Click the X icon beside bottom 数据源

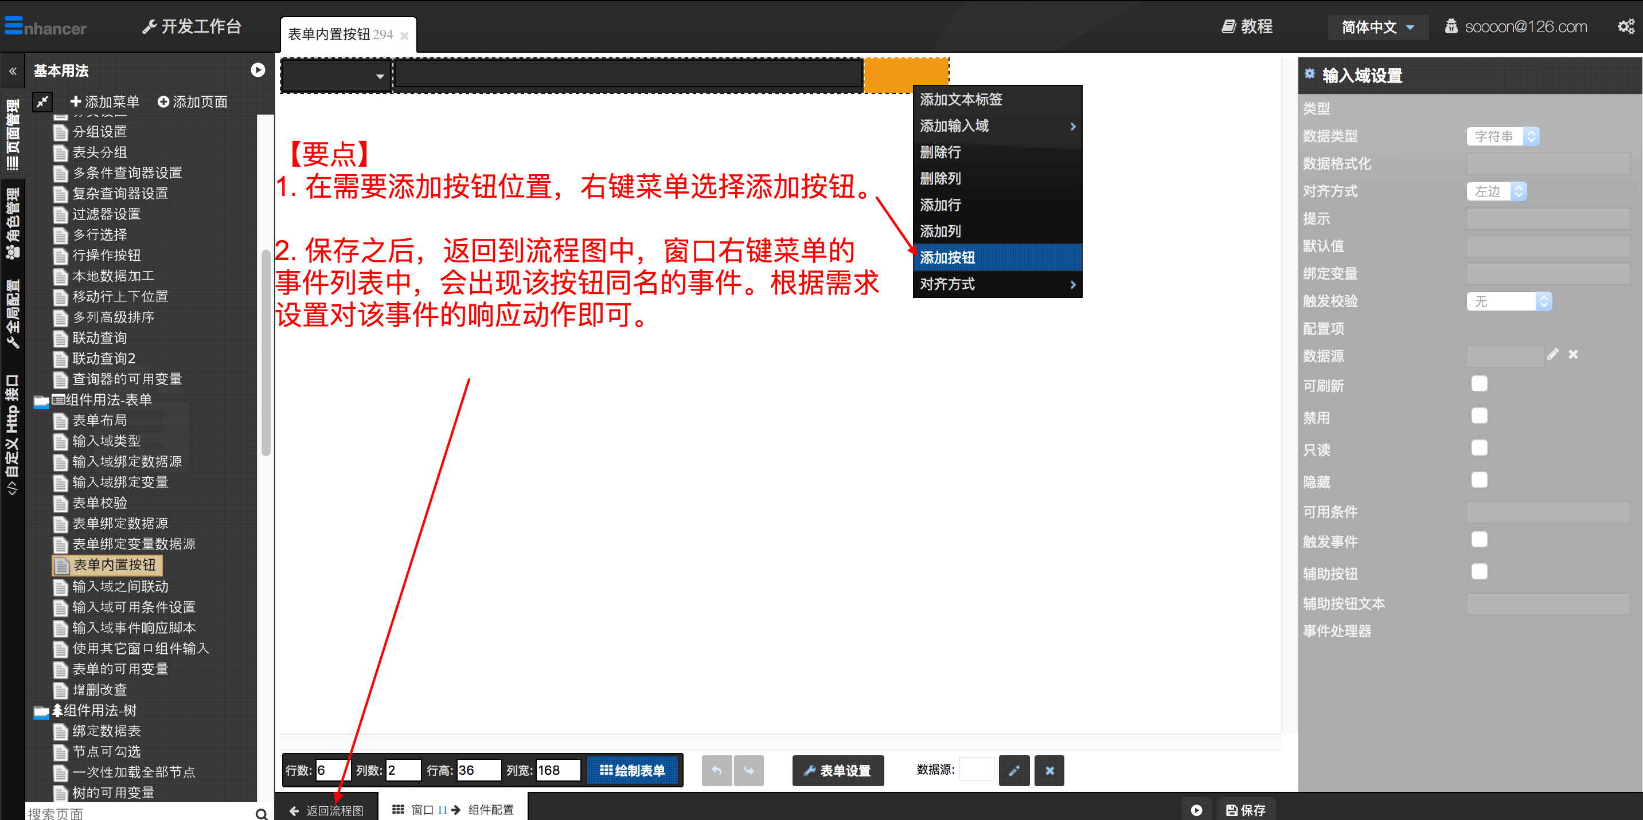[x=1049, y=770]
